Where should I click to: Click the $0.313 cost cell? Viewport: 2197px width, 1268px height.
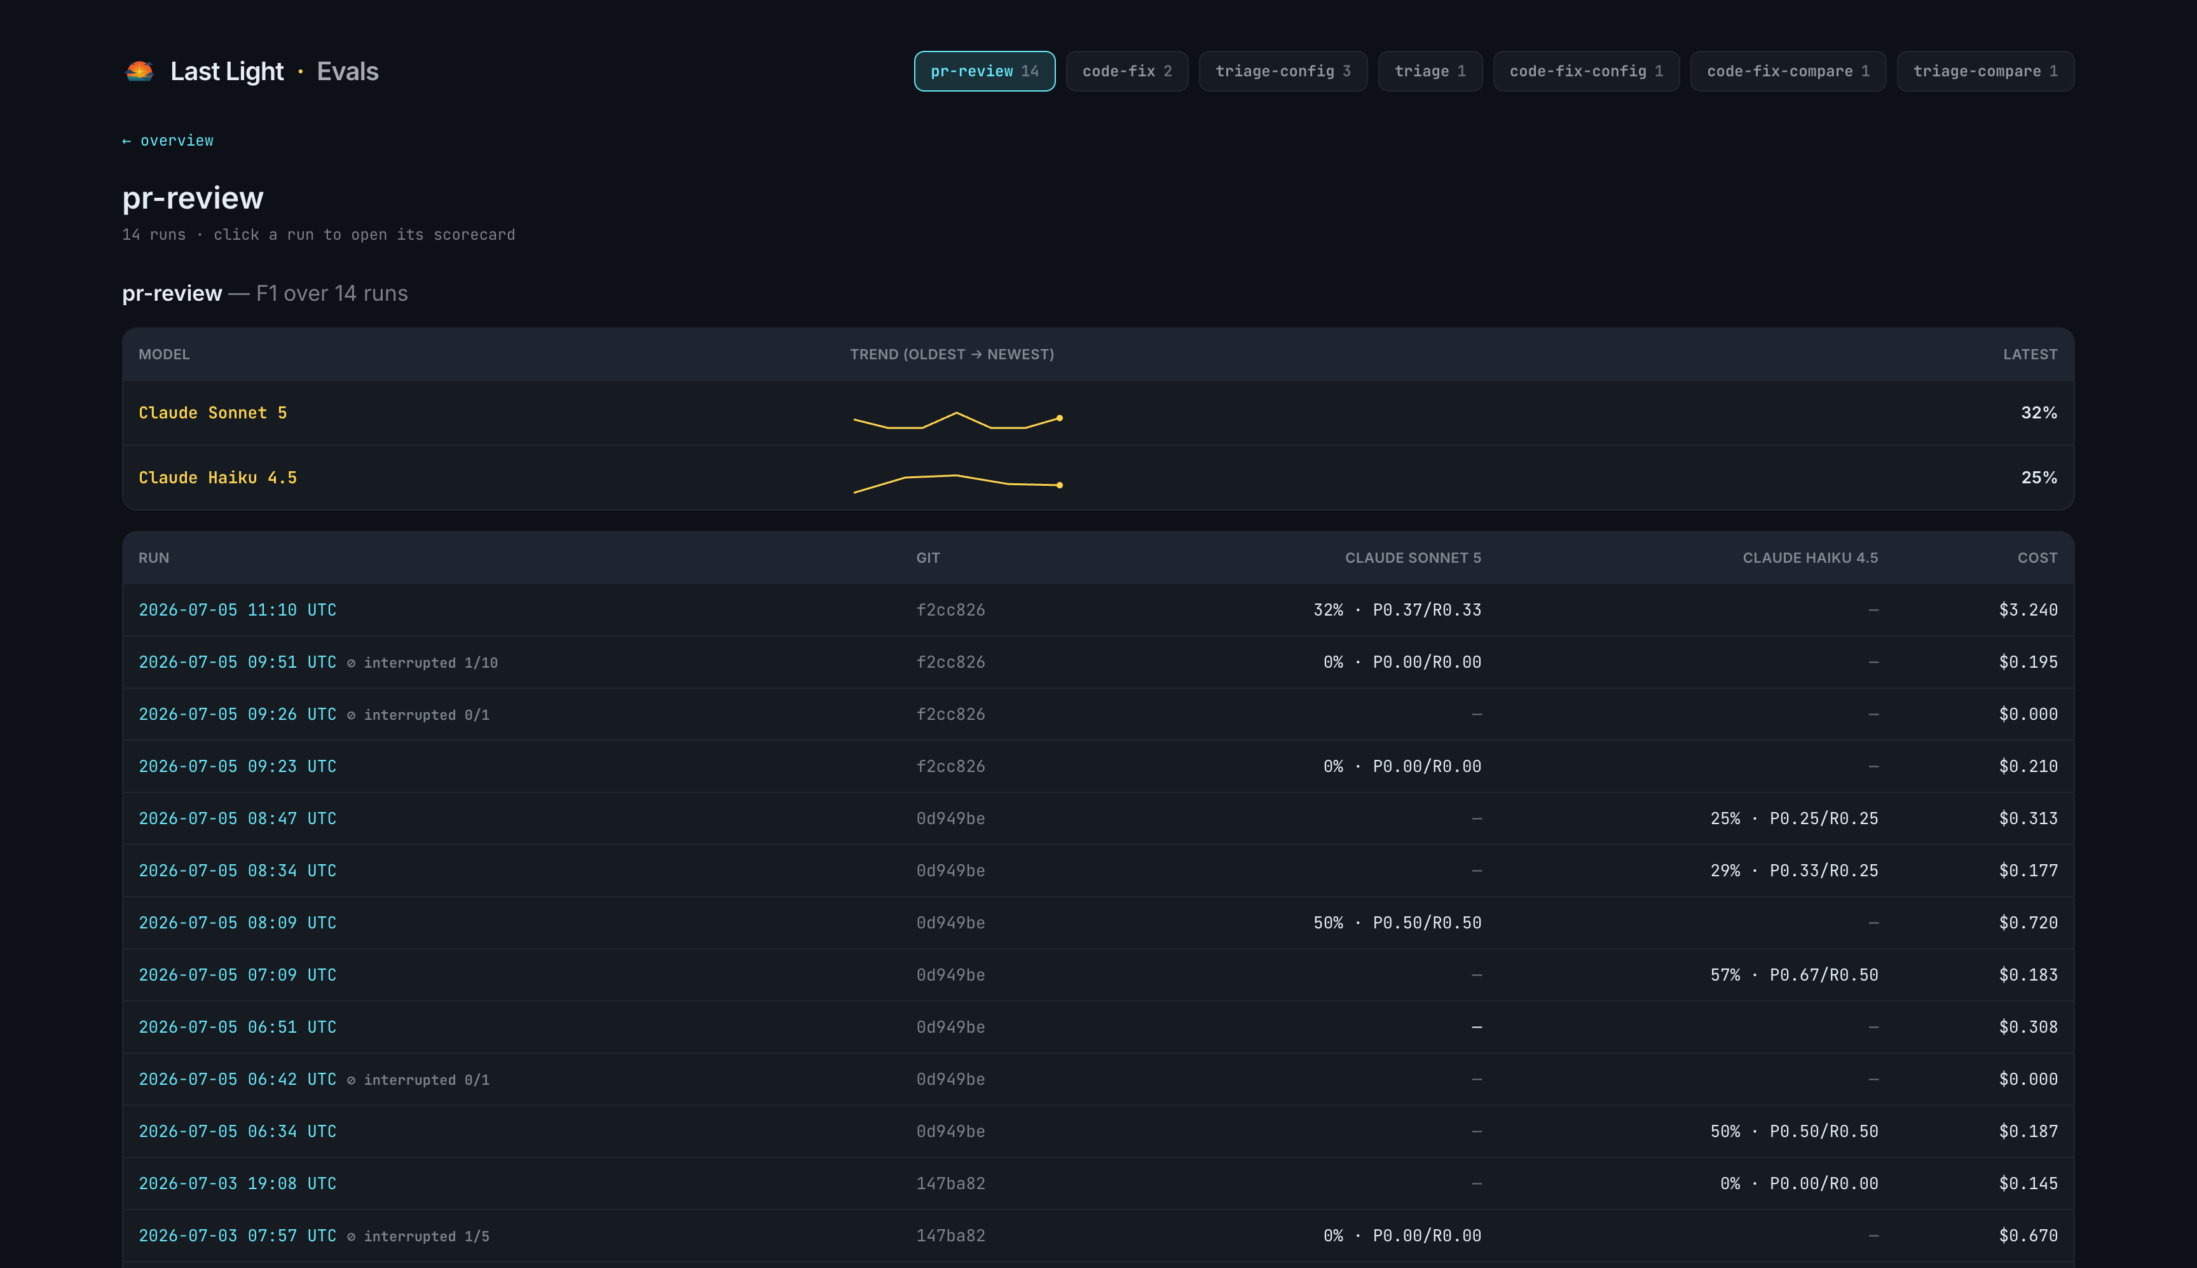[2028, 820]
